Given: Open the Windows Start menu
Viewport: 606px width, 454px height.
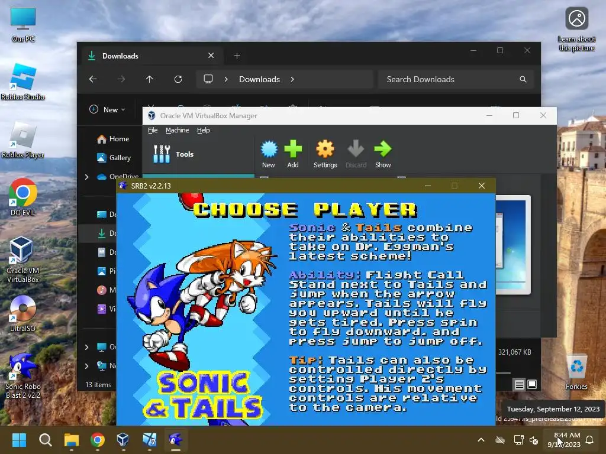Looking at the screenshot, I should point(19,440).
